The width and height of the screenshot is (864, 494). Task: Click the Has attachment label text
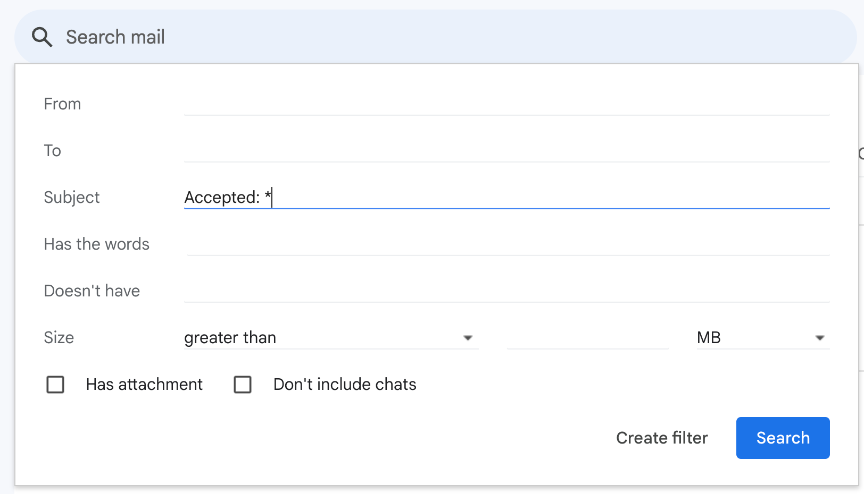[144, 385]
